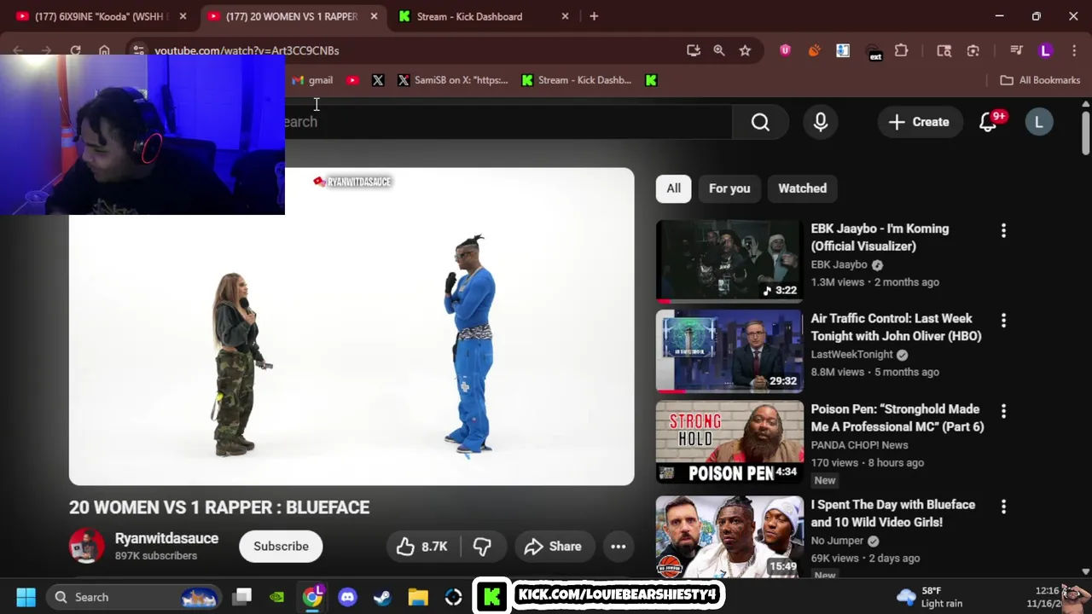Open the Steam taskbar icon
Screen dimensions: 1092x614
click(x=382, y=597)
